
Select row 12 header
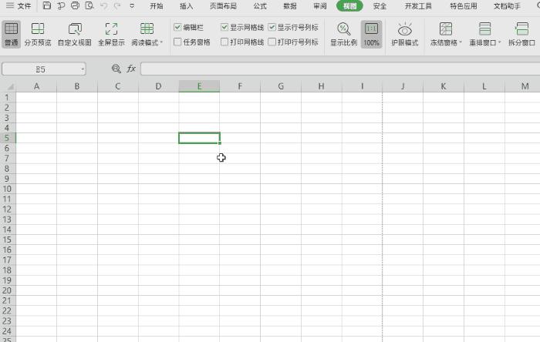[8, 209]
